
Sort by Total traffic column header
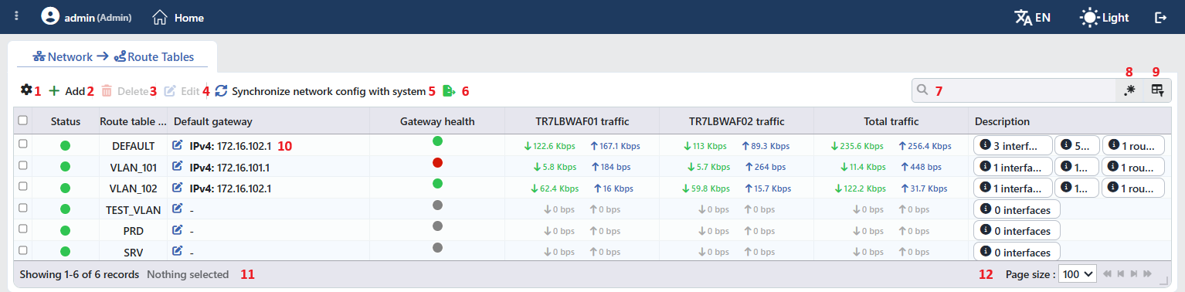(x=891, y=121)
